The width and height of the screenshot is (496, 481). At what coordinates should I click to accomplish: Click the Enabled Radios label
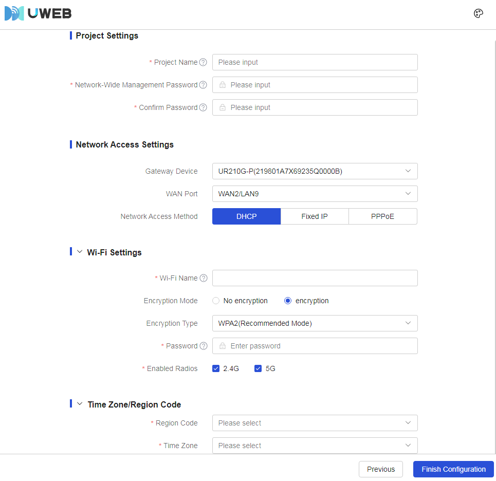coord(172,368)
